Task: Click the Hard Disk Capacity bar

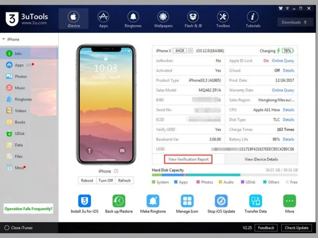Action: click(225, 175)
